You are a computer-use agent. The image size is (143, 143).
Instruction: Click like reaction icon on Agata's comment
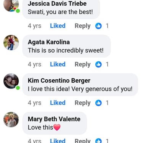(98, 64)
